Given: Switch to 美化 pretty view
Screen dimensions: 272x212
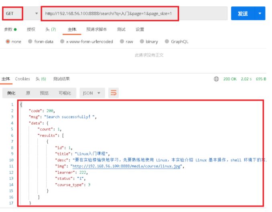Looking at the screenshot, I should coord(11,93).
